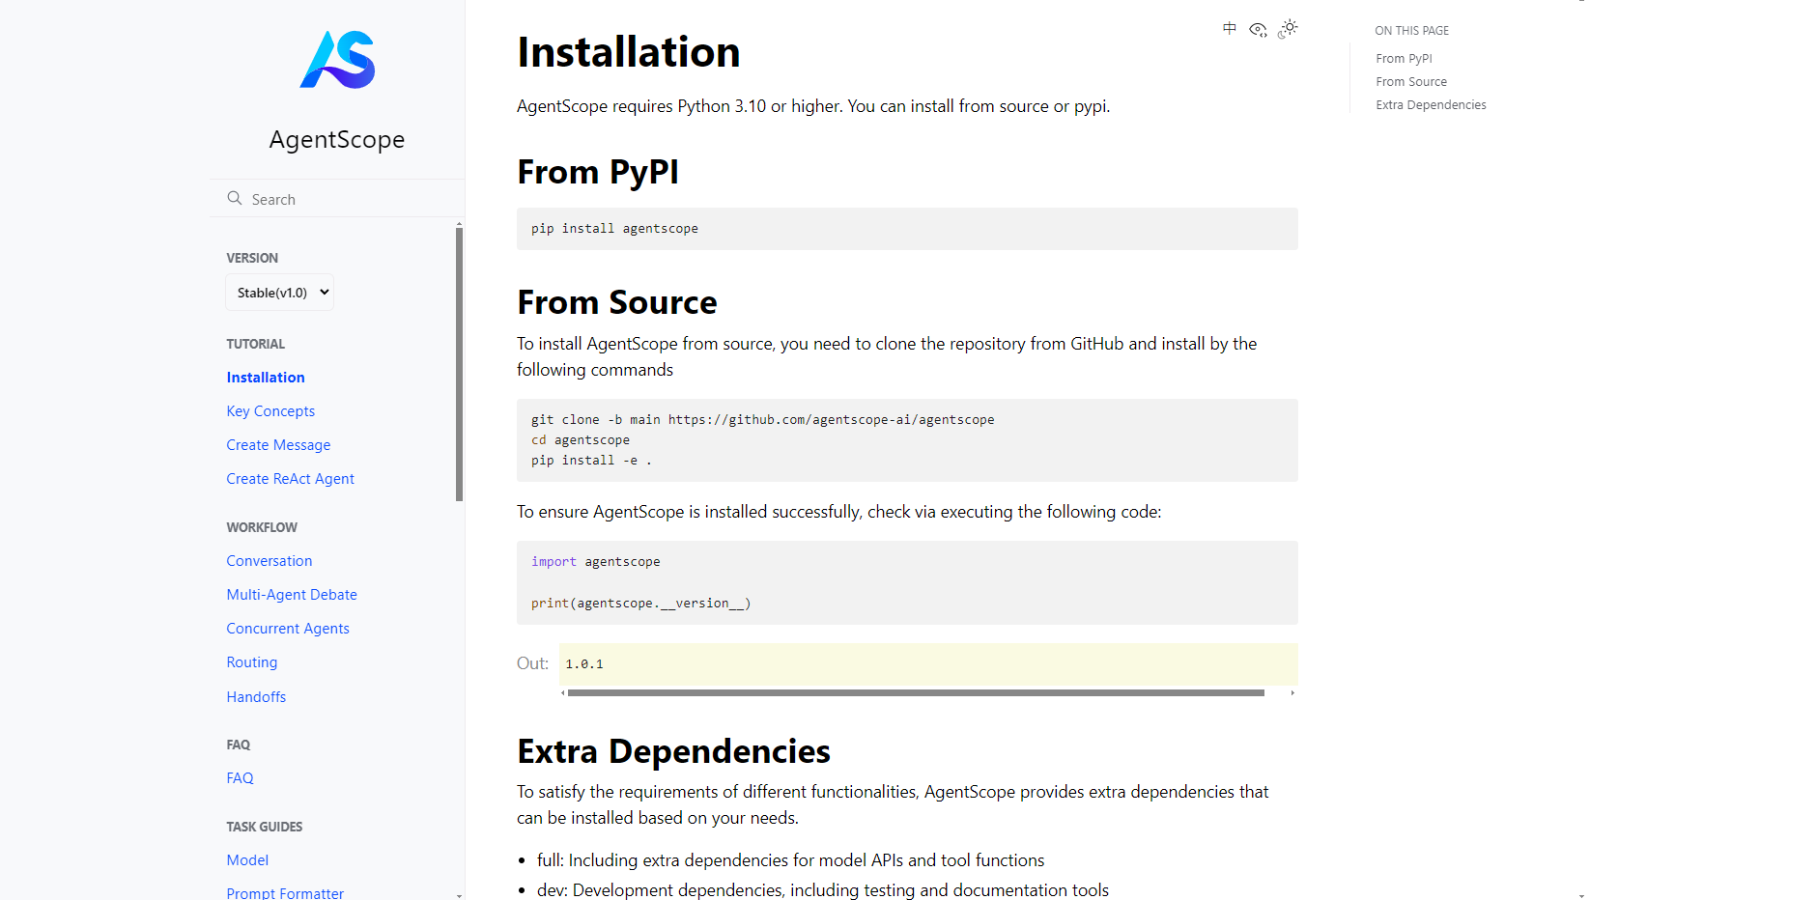Click the output block horizontal scrollbar

coord(915,693)
